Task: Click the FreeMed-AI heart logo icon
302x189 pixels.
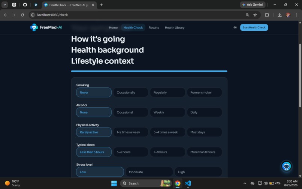Action: (34, 27)
